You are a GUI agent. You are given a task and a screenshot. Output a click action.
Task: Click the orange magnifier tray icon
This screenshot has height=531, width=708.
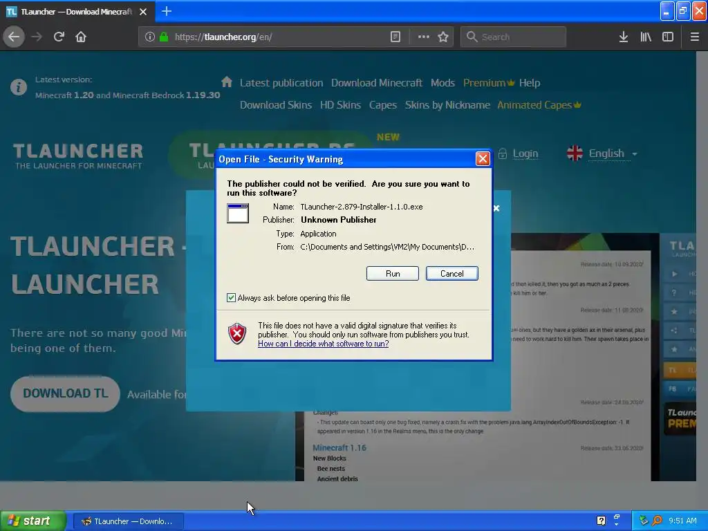click(x=657, y=521)
